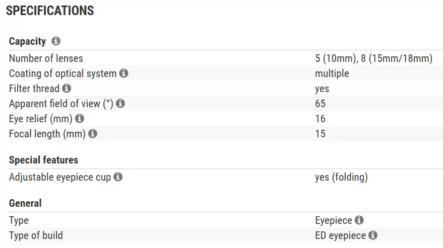Click Adjustable eyepiece cup info icon
The width and height of the screenshot is (443, 248).
(118, 177)
